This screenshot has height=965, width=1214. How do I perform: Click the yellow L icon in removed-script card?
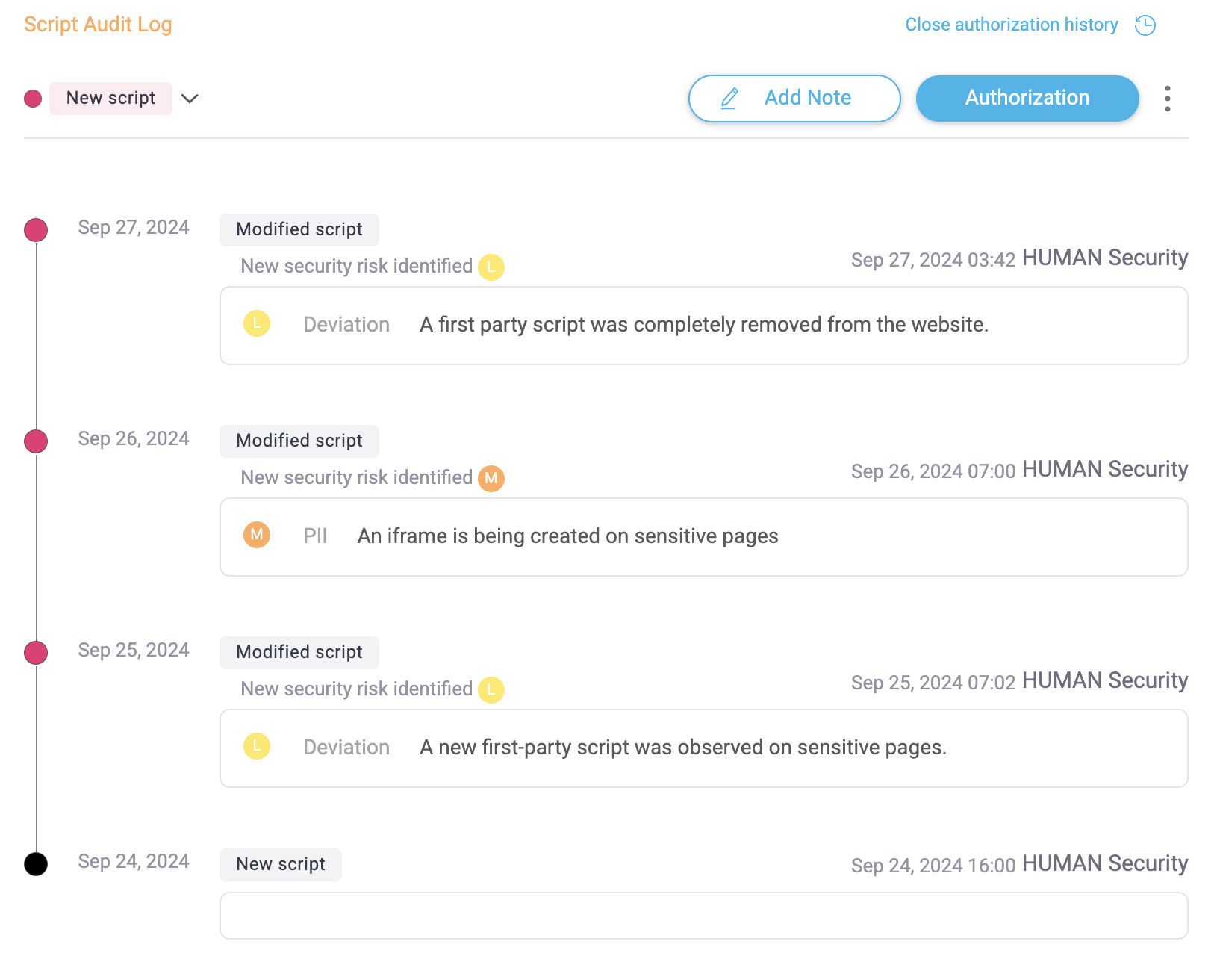pos(257,323)
